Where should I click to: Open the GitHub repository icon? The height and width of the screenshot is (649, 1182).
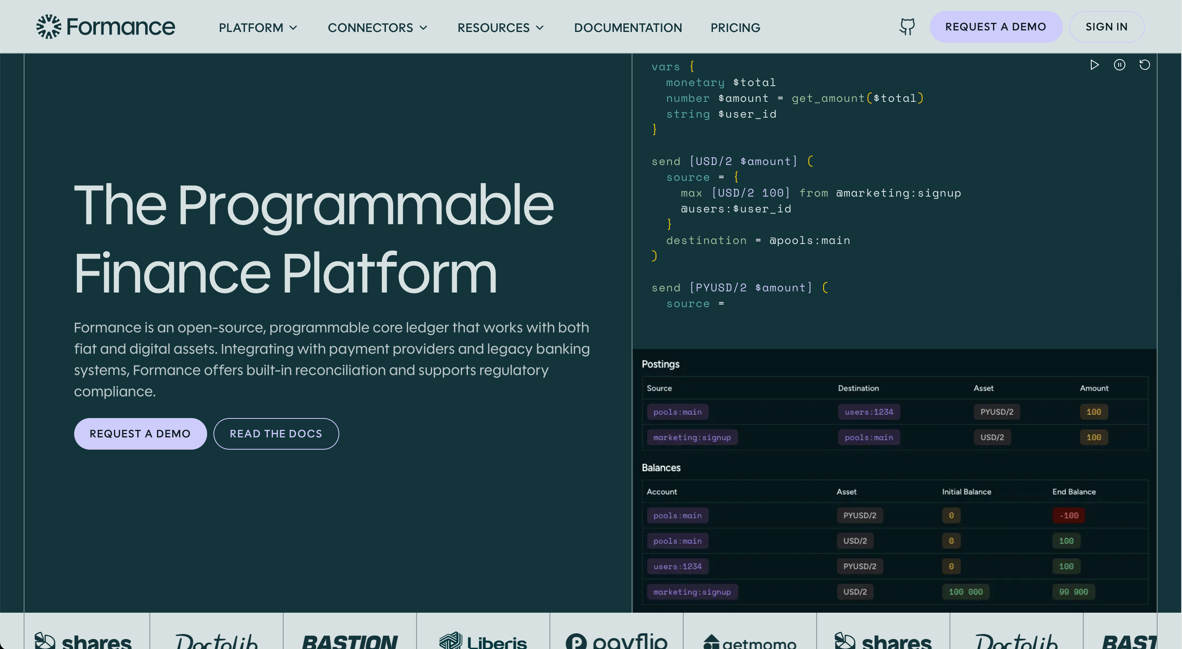click(x=907, y=26)
